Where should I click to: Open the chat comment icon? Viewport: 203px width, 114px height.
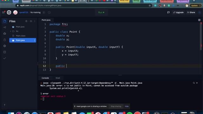[x=168, y=12]
